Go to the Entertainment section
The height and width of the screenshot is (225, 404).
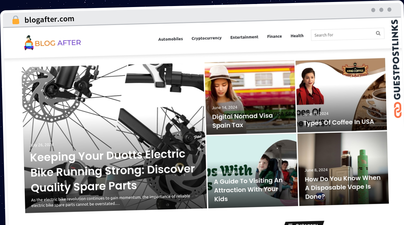(x=244, y=37)
